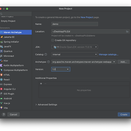Open help with the question button
The image size is (131, 131).
4,115
